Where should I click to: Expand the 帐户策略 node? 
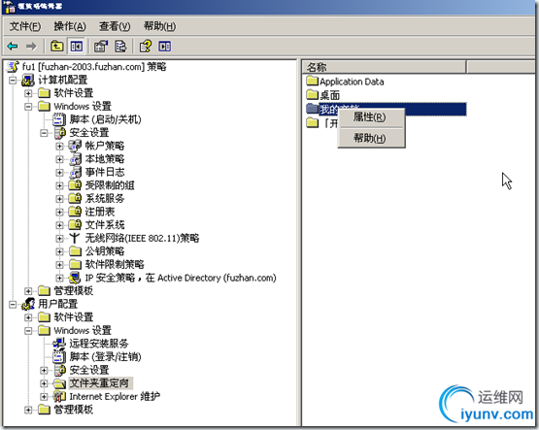(x=60, y=146)
